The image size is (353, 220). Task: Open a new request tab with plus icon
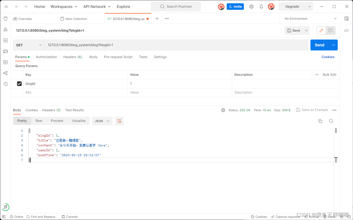[157, 19]
